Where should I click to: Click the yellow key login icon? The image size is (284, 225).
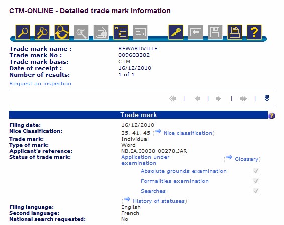(176, 33)
